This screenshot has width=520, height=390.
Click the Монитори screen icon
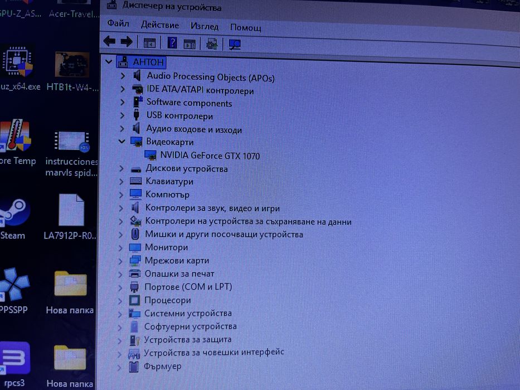(x=135, y=247)
